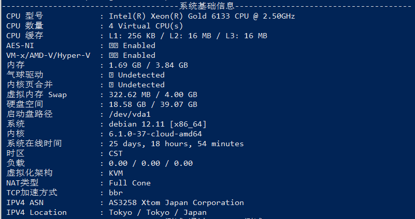Click the TCP acceleration value bbr
The image size is (415, 219).
pyautogui.click(x=116, y=193)
